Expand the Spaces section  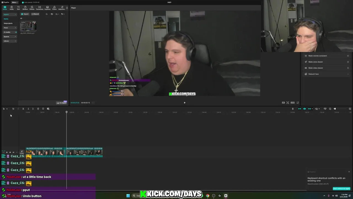pos(10,36)
